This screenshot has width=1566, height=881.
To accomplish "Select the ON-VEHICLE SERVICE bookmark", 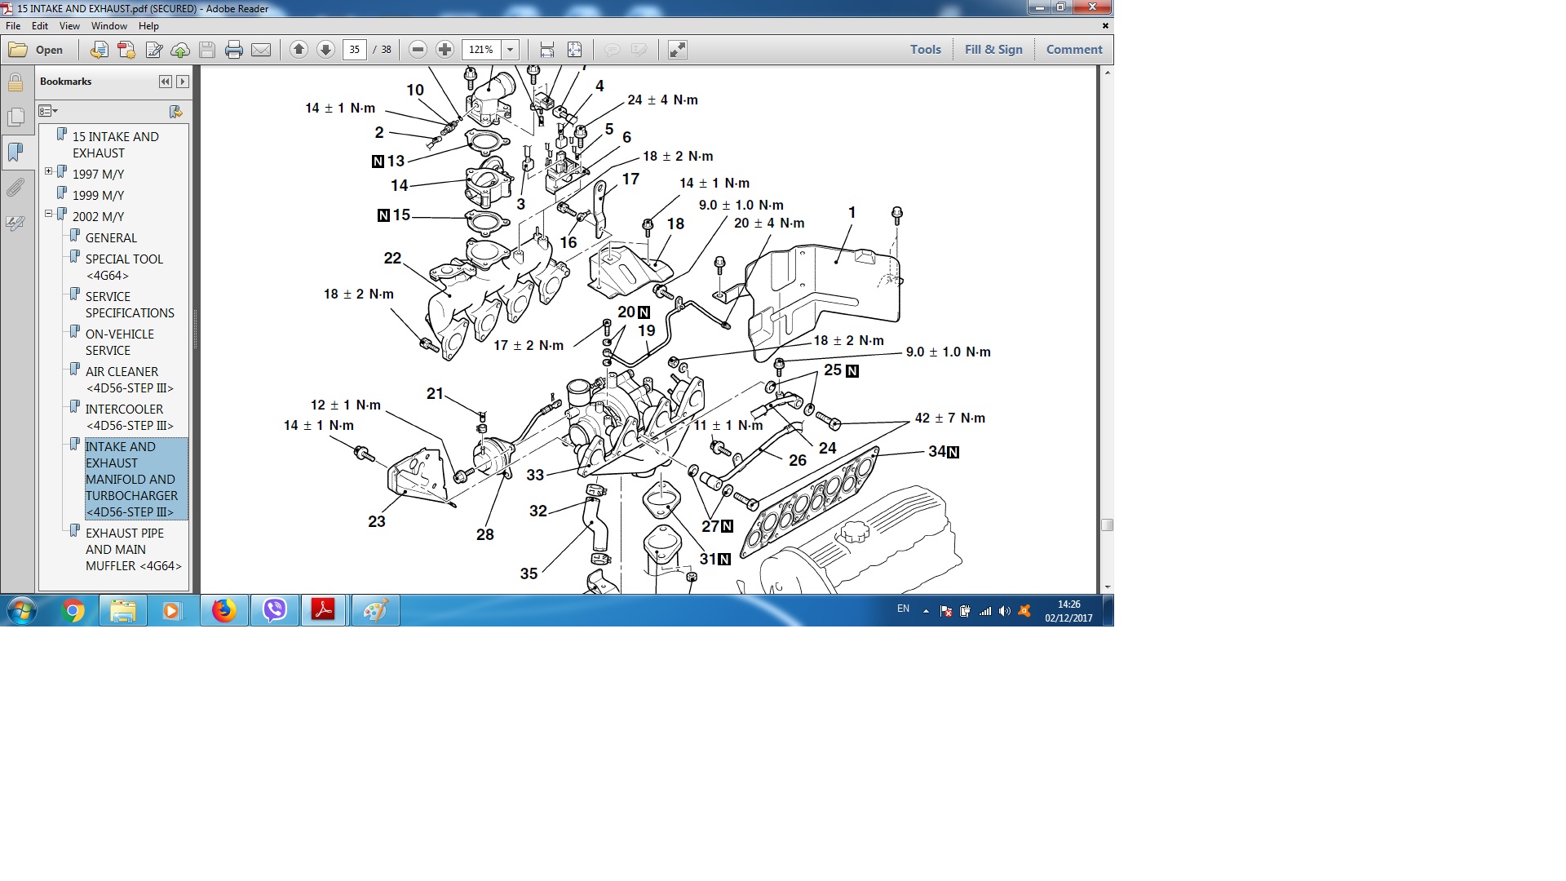I will point(119,342).
